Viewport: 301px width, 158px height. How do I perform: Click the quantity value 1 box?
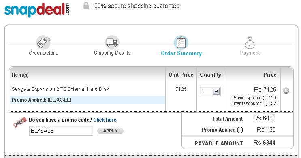[x=210, y=92]
